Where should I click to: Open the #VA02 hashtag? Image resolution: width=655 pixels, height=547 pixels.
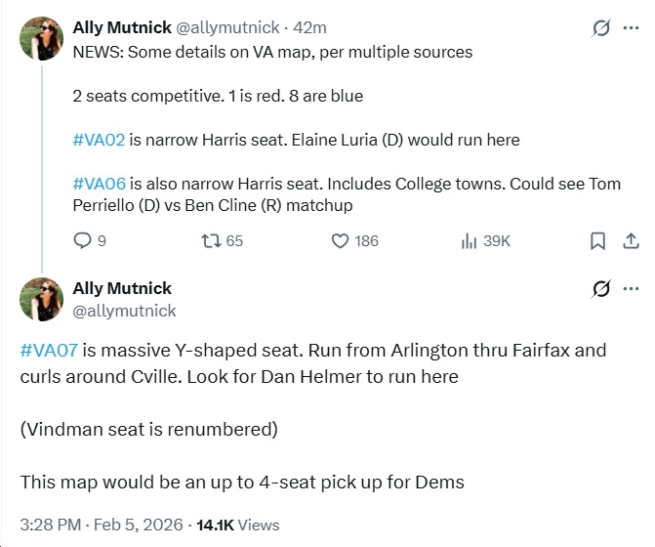[x=99, y=140]
